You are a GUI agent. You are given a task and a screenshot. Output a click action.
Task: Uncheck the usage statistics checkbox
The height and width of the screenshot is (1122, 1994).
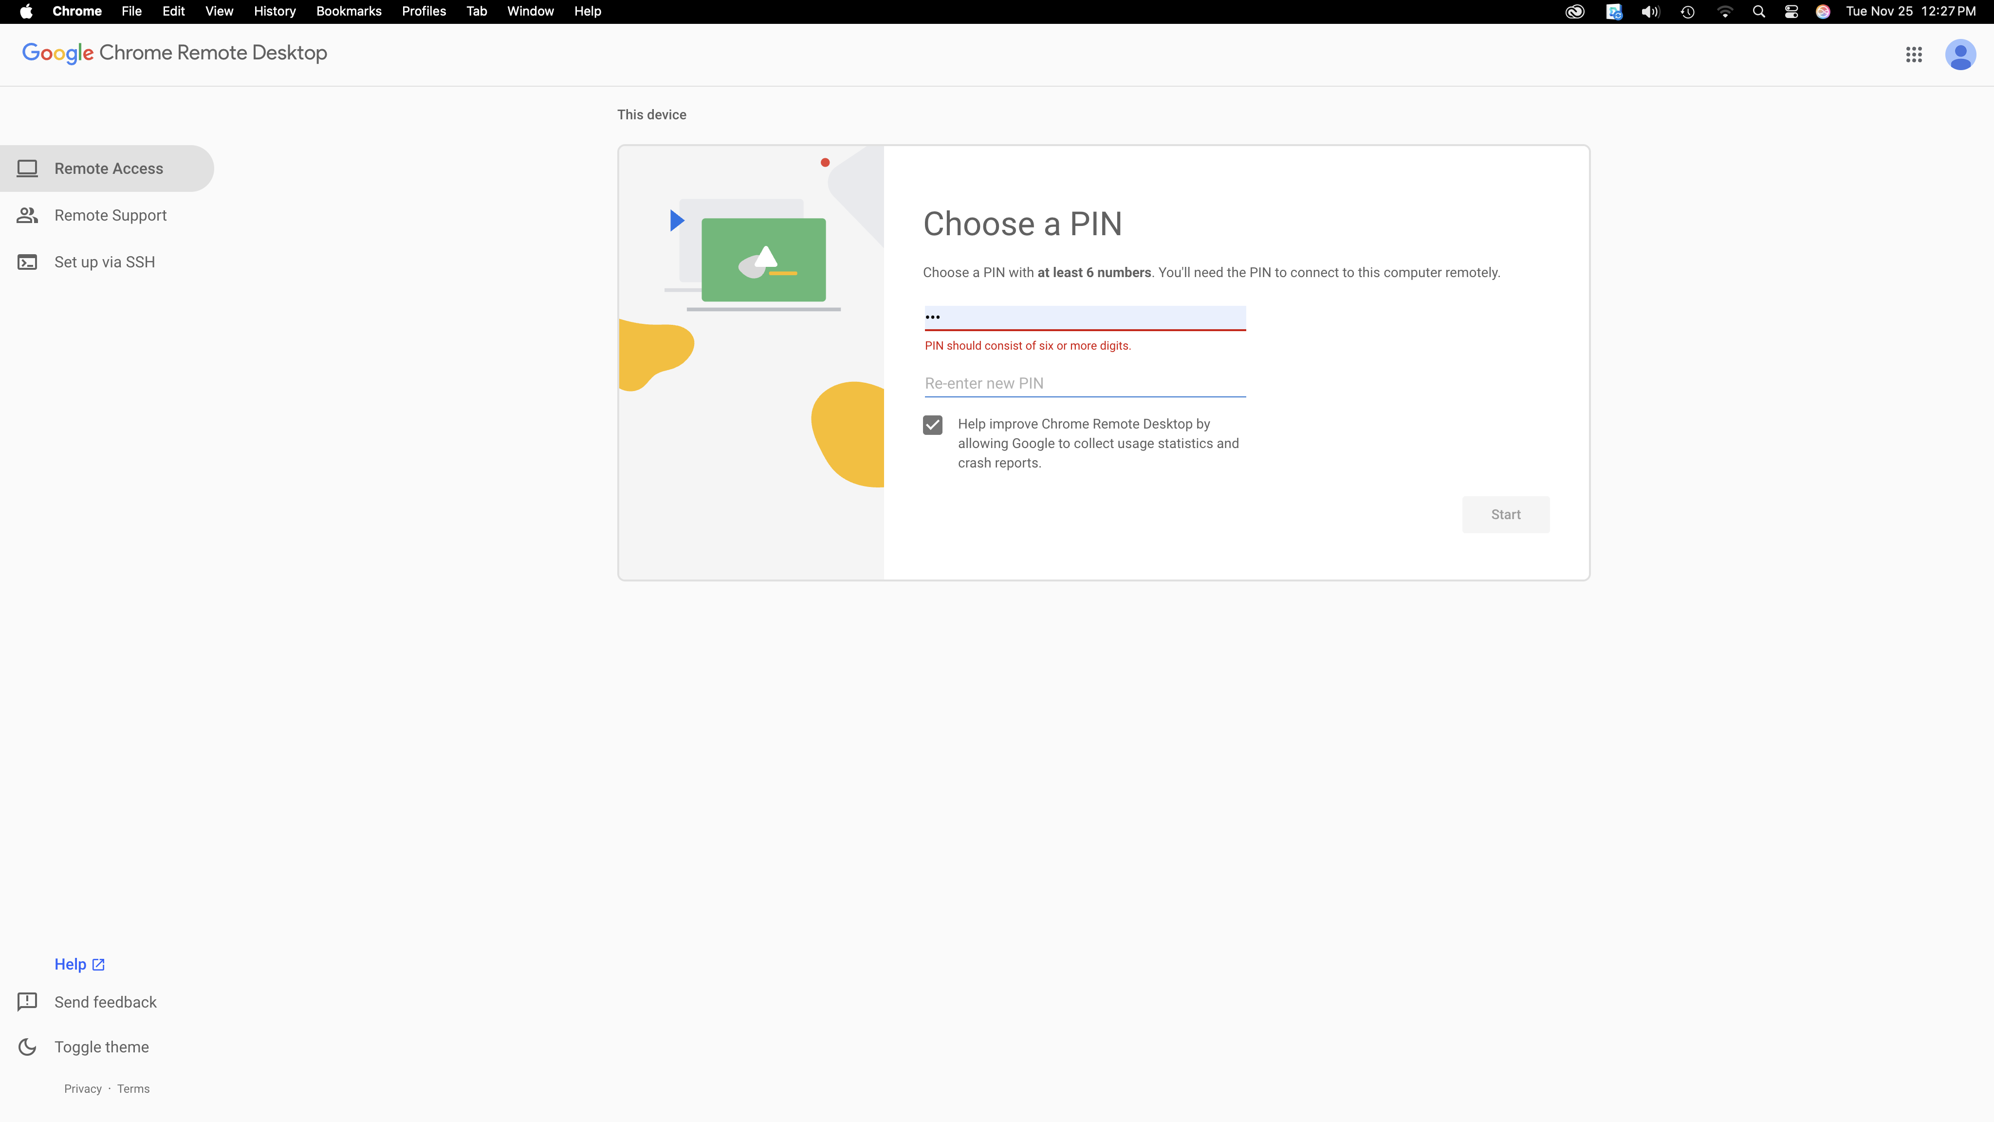[x=933, y=424]
